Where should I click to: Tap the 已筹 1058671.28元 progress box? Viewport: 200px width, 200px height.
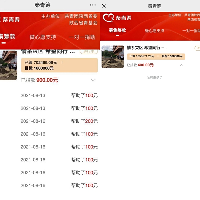point(156,56)
